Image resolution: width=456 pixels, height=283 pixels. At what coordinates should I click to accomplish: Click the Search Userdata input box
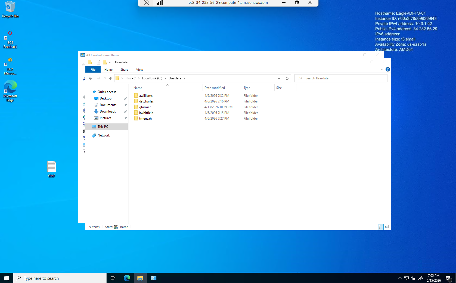(x=341, y=78)
